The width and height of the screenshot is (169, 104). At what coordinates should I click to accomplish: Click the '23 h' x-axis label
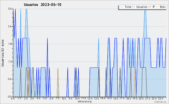tap(161, 98)
